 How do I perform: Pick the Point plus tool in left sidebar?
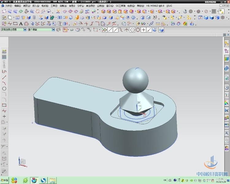click(4, 116)
